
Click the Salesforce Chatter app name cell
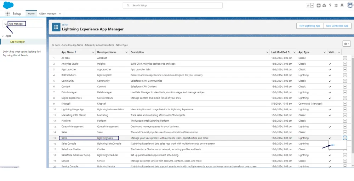click(71, 149)
